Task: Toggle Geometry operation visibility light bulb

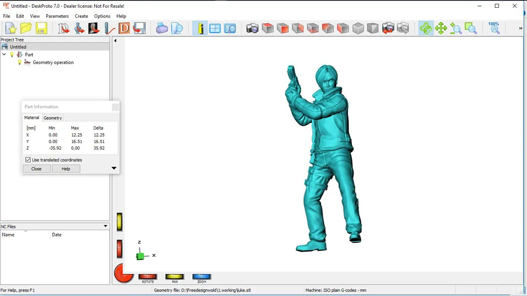Action: click(x=20, y=62)
